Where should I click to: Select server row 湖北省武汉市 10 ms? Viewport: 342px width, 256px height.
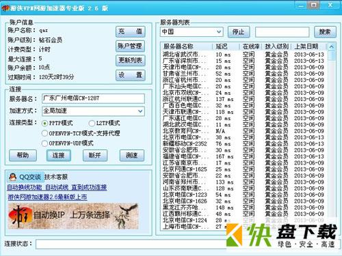coord(244,55)
